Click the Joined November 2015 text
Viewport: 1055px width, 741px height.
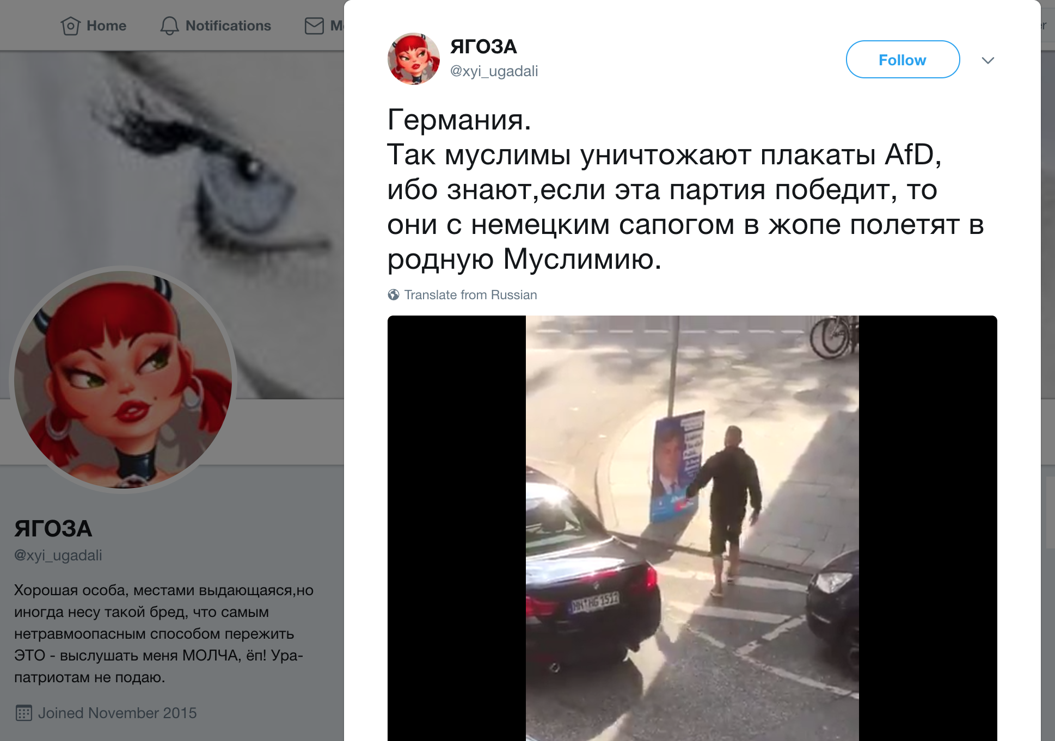tap(118, 713)
